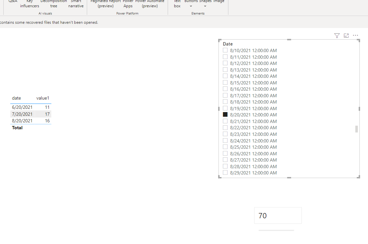The image size is (368, 244).
Task: Check the 8/13/2021 date checkbox
Action: [x=225, y=70]
